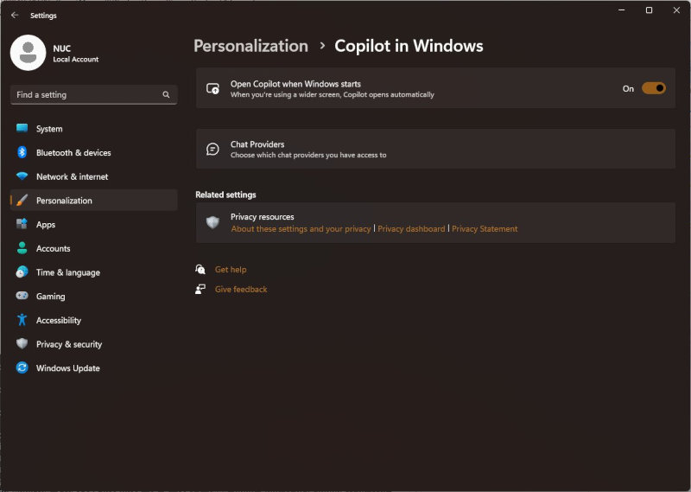Click the Bluetooth & devices icon

[22, 152]
